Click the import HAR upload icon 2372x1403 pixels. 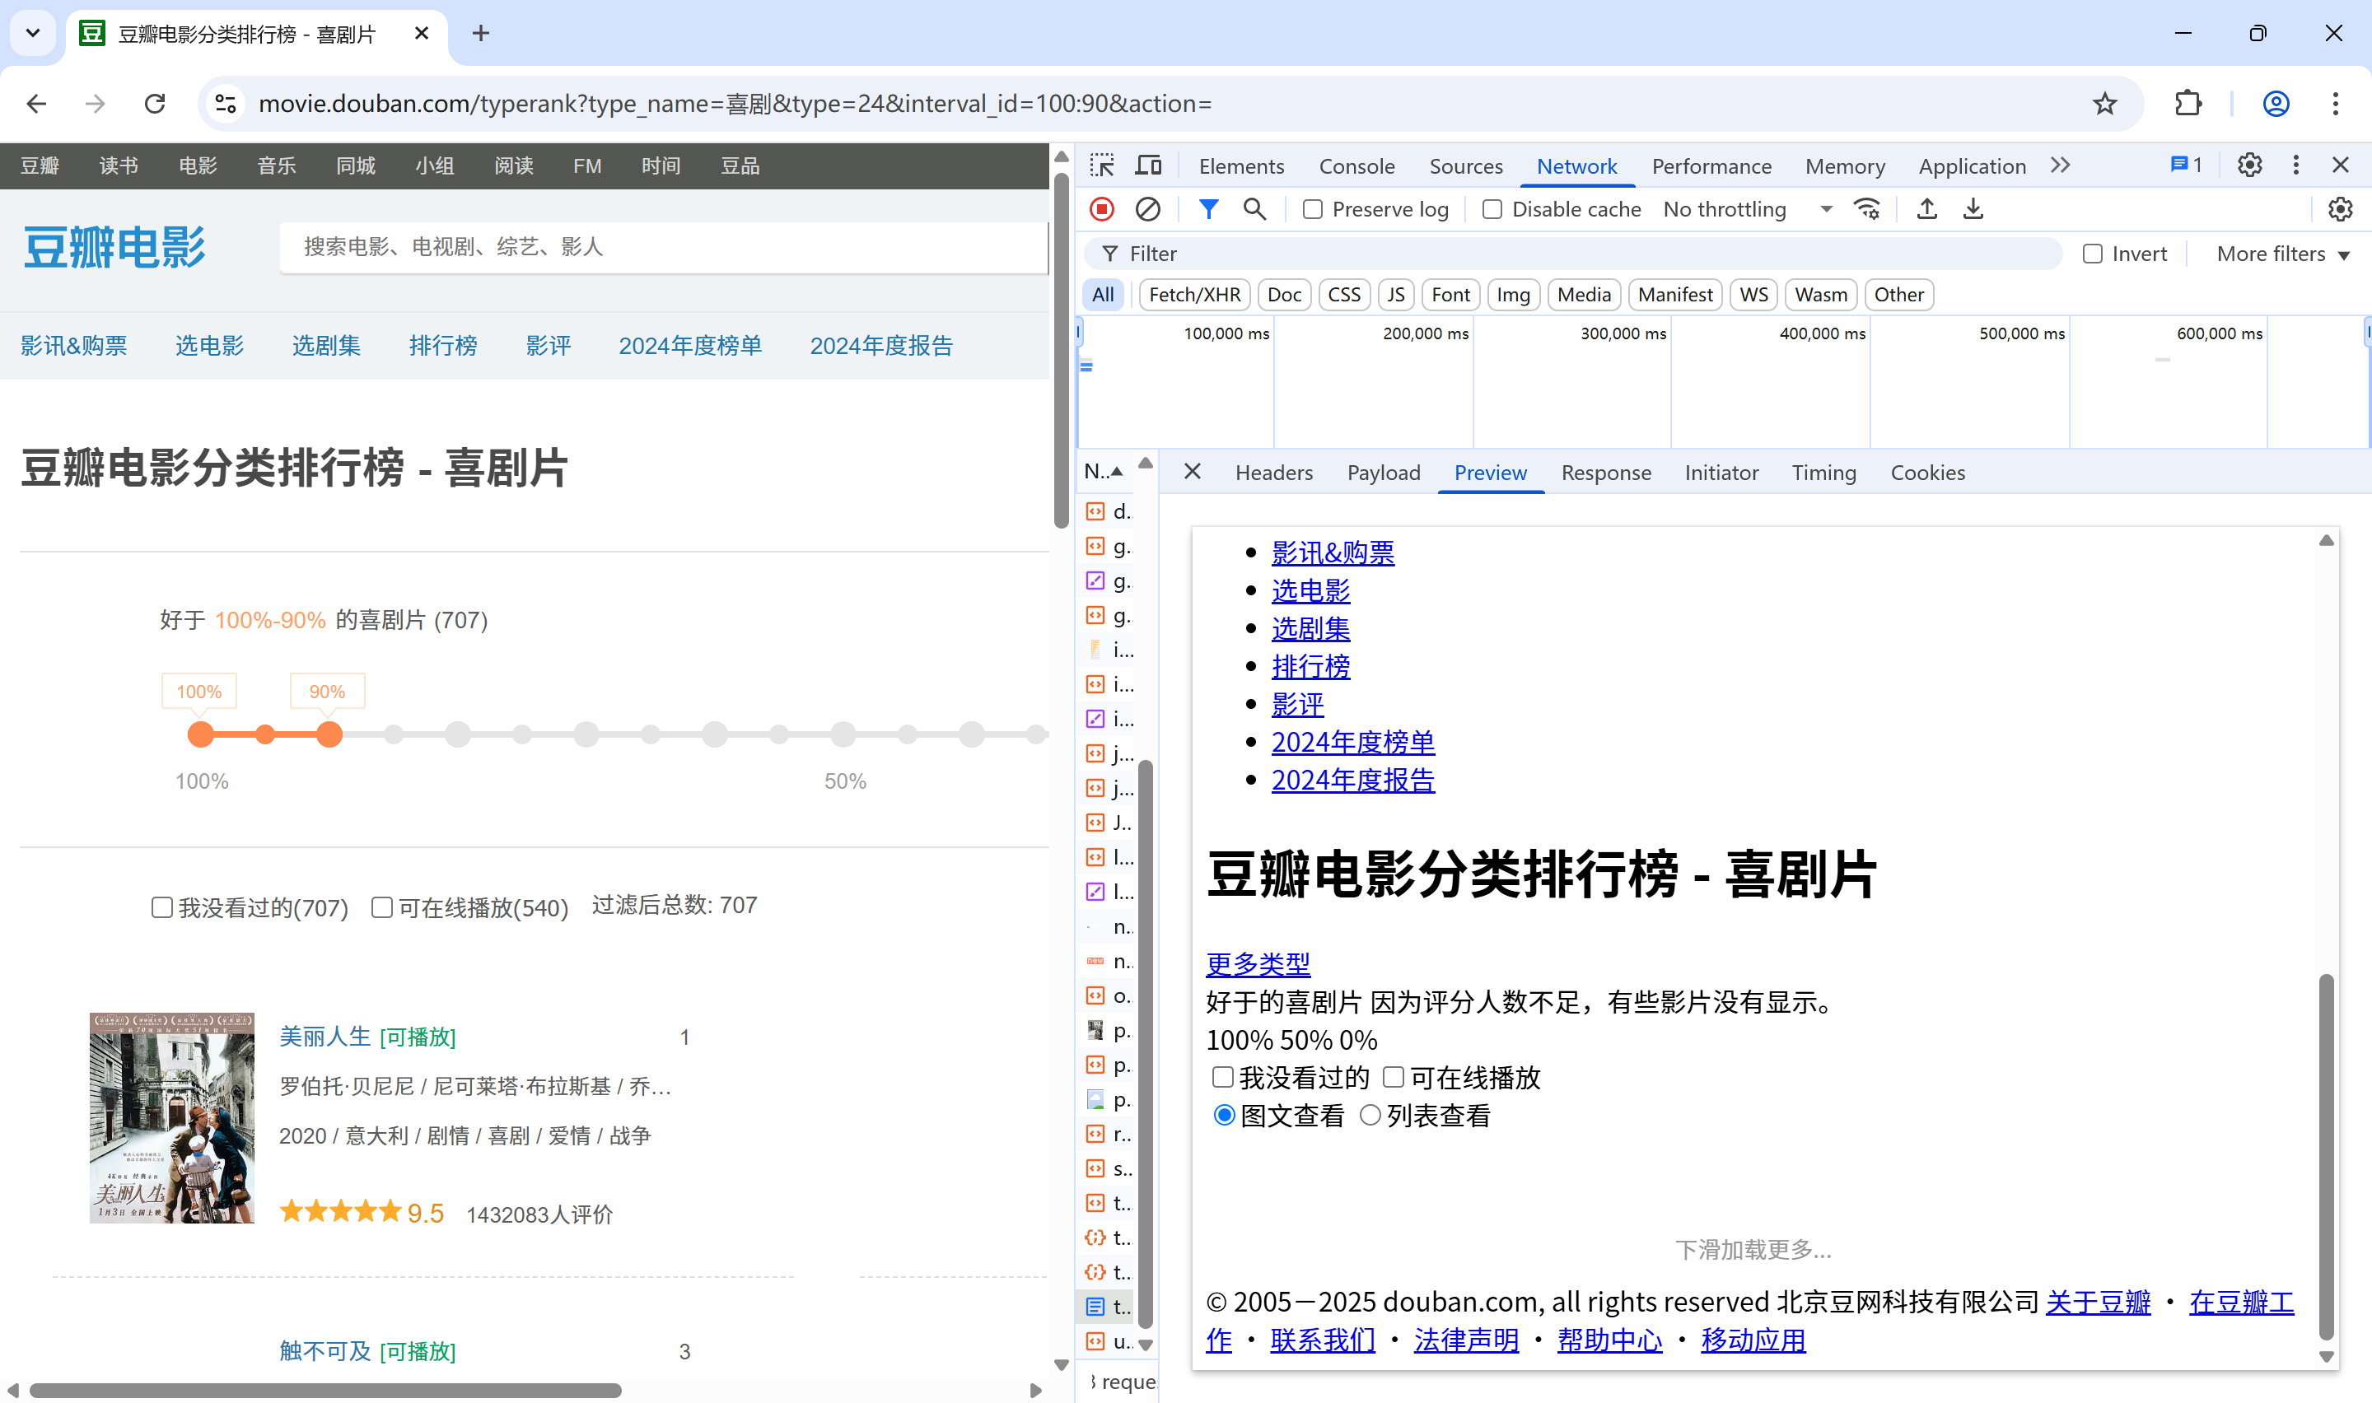[1926, 209]
